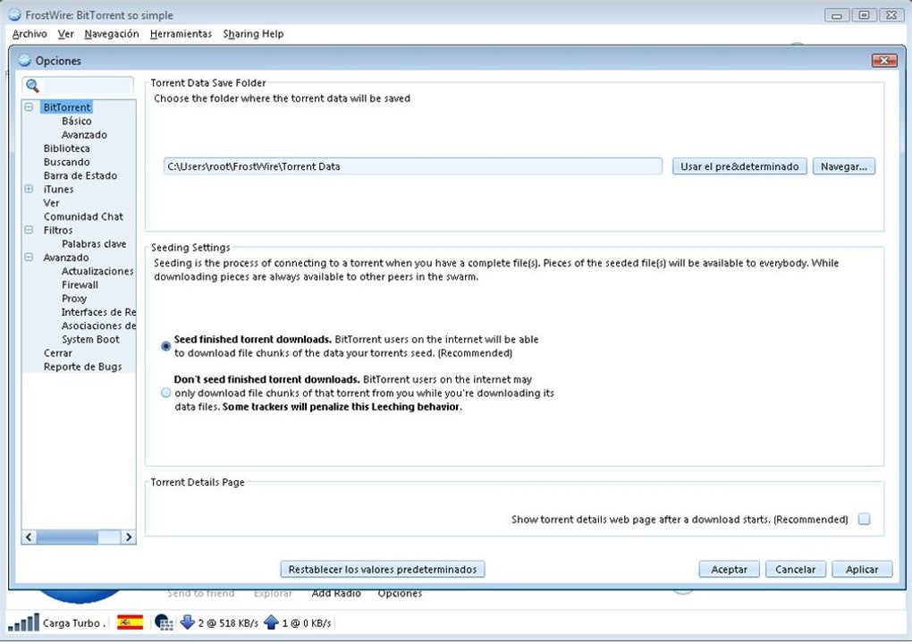The height and width of the screenshot is (644, 912).
Task: Click the blue download arrow icon
Action: tap(187, 622)
